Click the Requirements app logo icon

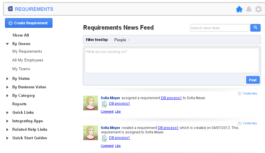[10, 9]
